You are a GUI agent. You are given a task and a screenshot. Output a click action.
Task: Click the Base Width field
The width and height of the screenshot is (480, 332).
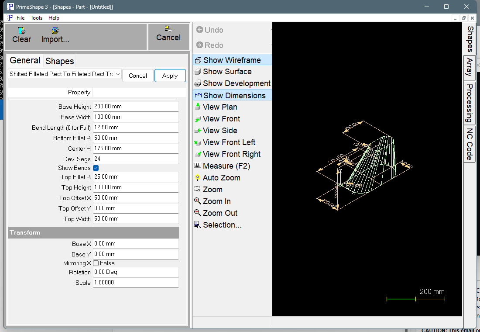click(x=136, y=117)
